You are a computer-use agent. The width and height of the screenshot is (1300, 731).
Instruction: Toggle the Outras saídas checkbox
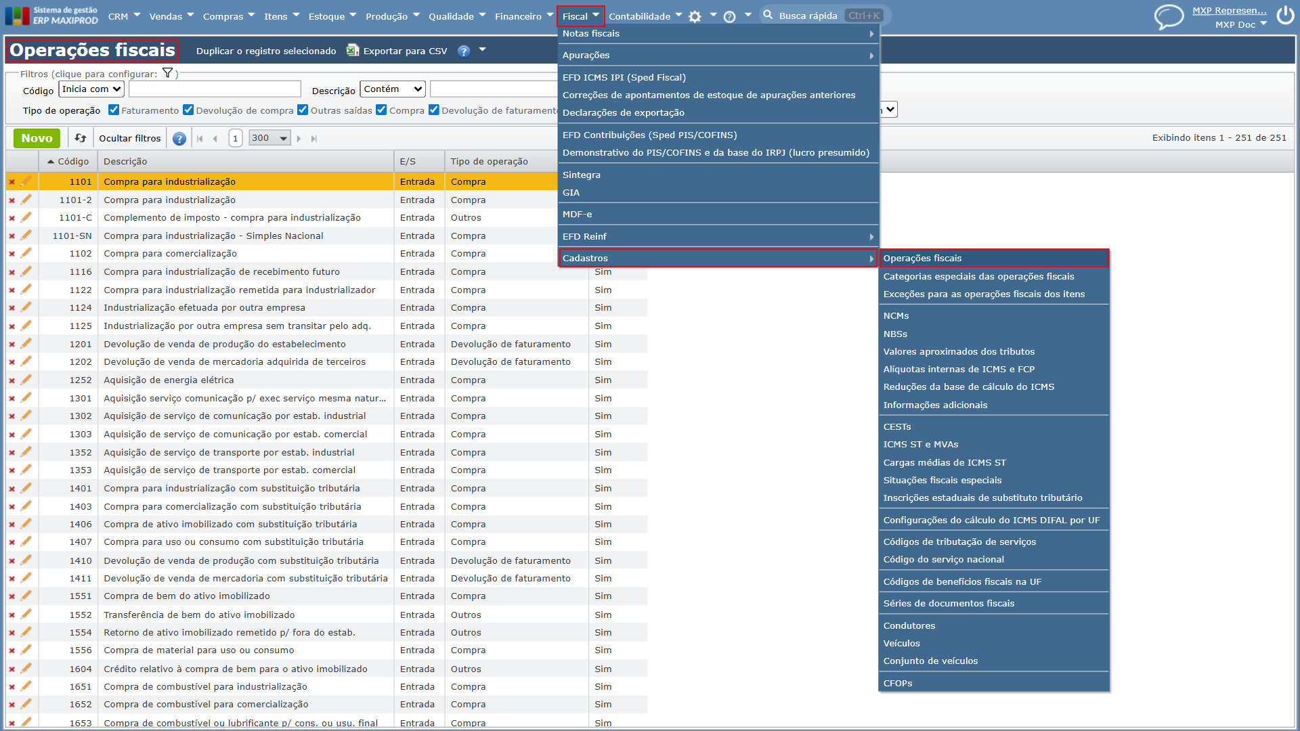point(303,110)
